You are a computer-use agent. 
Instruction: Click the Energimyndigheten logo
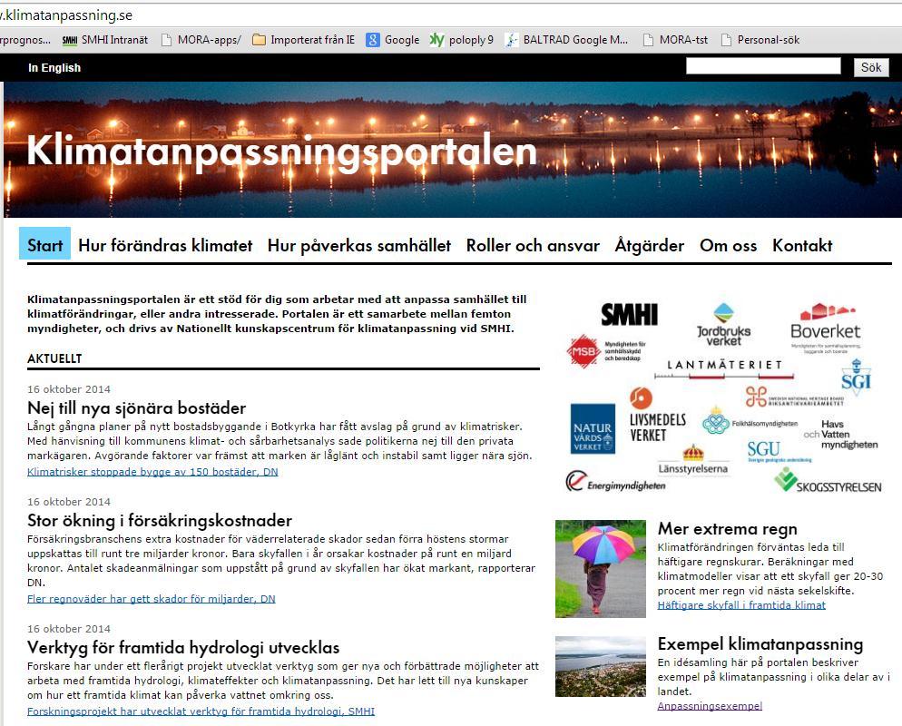pyautogui.click(x=615, y=482)
